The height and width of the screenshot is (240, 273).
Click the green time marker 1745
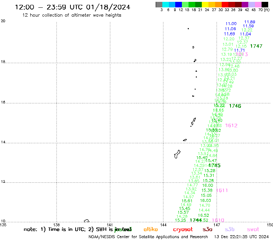214,165
